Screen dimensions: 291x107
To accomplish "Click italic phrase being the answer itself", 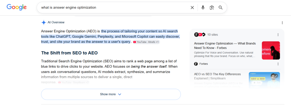I will click(149, 66).
